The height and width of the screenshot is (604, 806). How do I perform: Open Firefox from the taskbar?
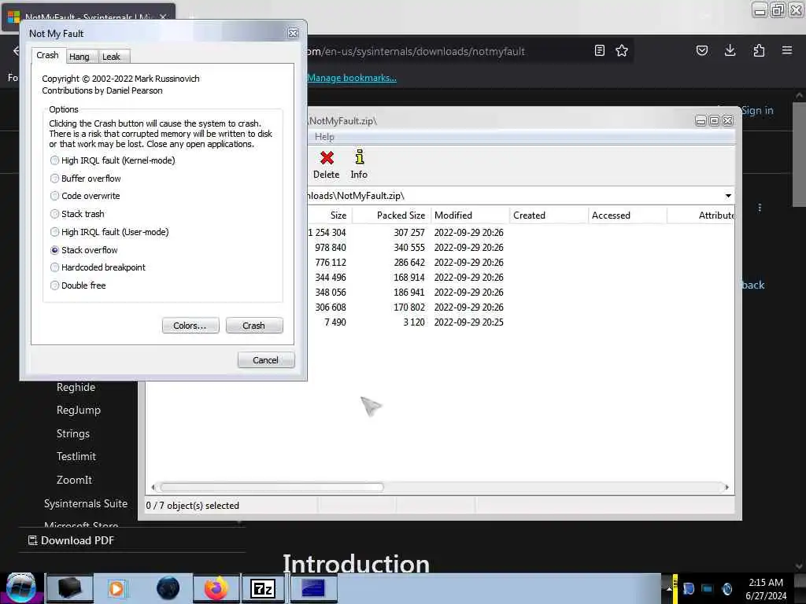[x=216, y=588]
